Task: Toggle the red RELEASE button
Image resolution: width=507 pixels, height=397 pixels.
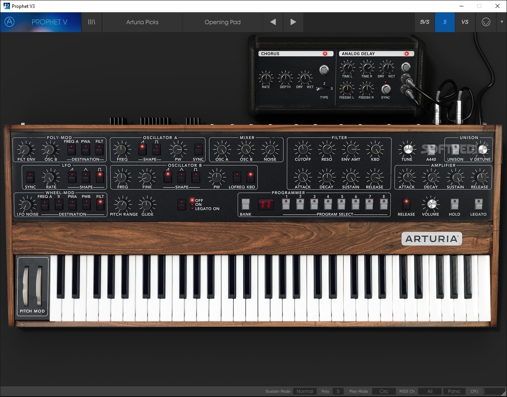Action: (x=406, y=204)
